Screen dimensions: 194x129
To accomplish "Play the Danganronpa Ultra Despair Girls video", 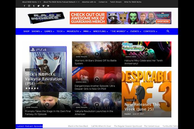I will (x=97, y=79).
